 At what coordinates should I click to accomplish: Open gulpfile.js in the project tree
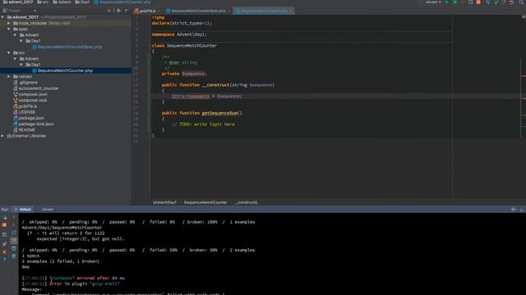coord(27,106)
